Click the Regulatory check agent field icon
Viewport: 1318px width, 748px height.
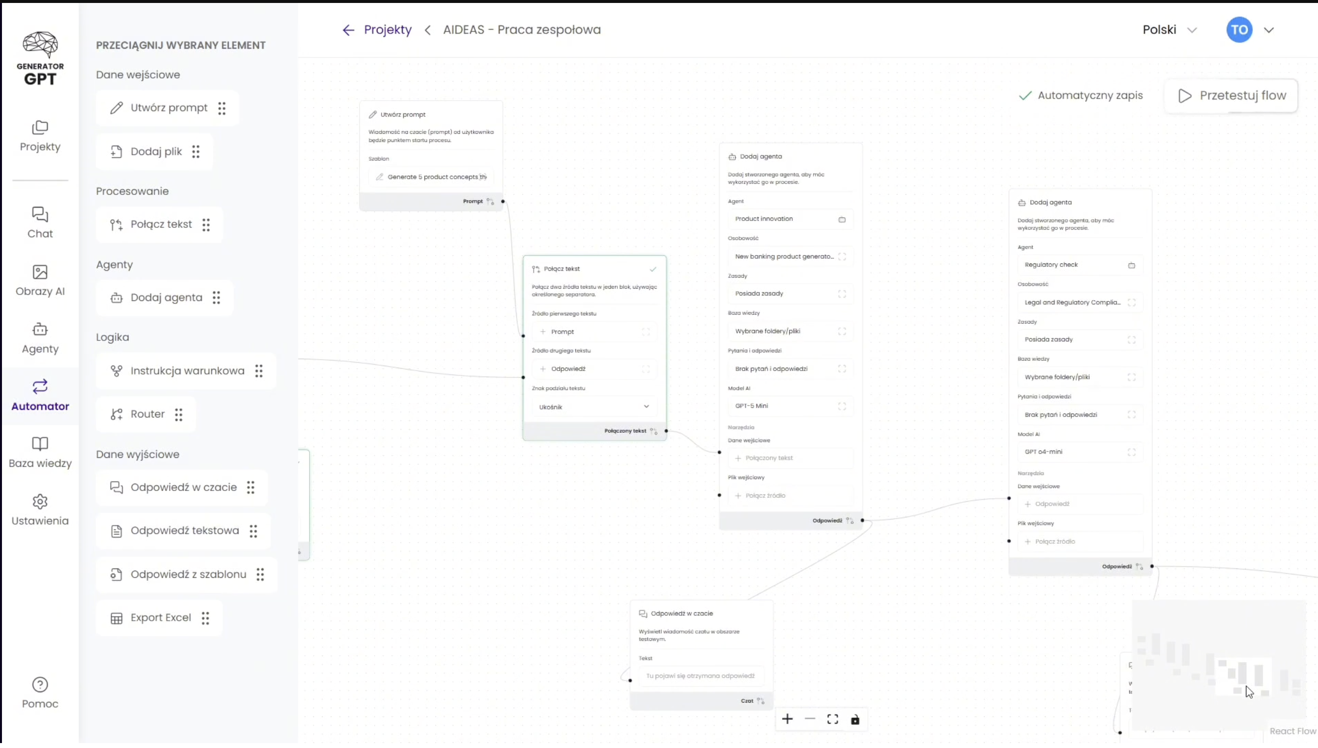click(1131, 265)
